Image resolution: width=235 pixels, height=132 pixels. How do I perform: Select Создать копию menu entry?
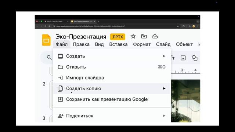pos(112,88)
